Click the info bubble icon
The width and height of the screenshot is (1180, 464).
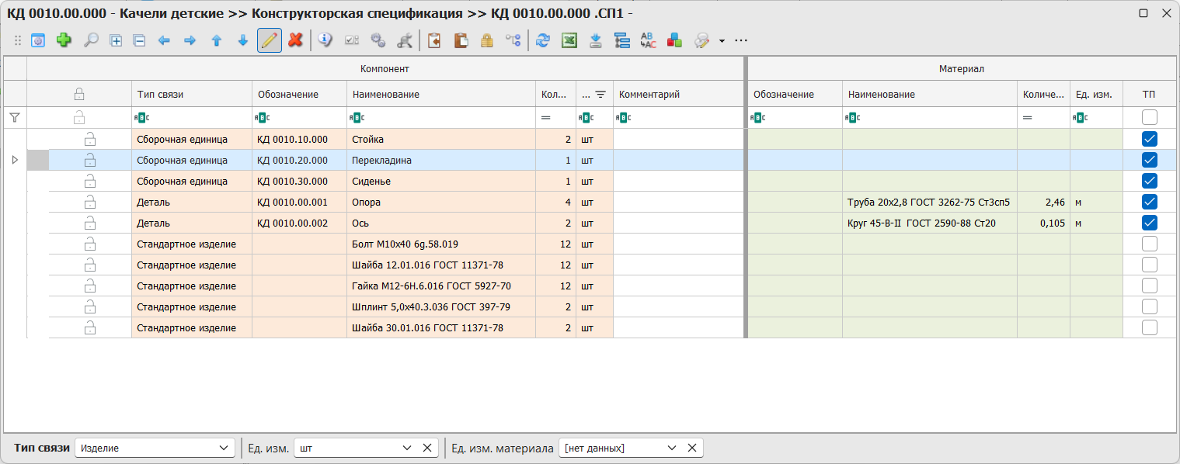[325, 40]
